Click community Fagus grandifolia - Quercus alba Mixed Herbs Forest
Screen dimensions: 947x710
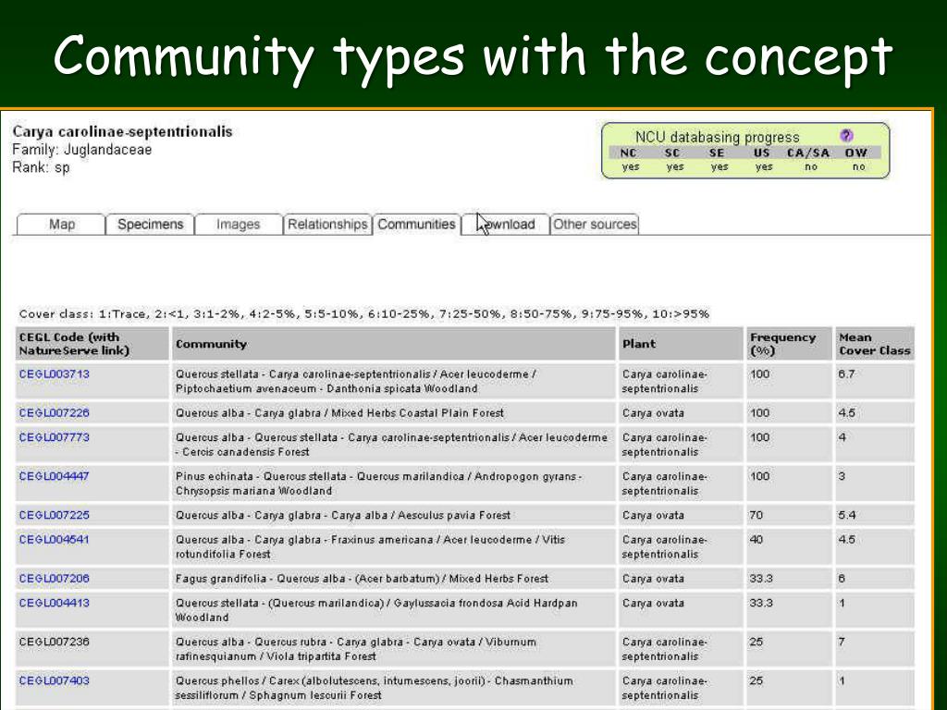click(x=362, y=579)
